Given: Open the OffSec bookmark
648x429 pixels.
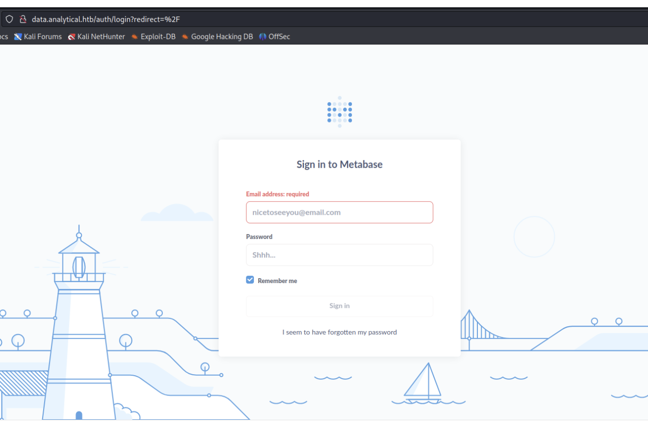Looking at the screenshot, I should click(x=275, y=36).
